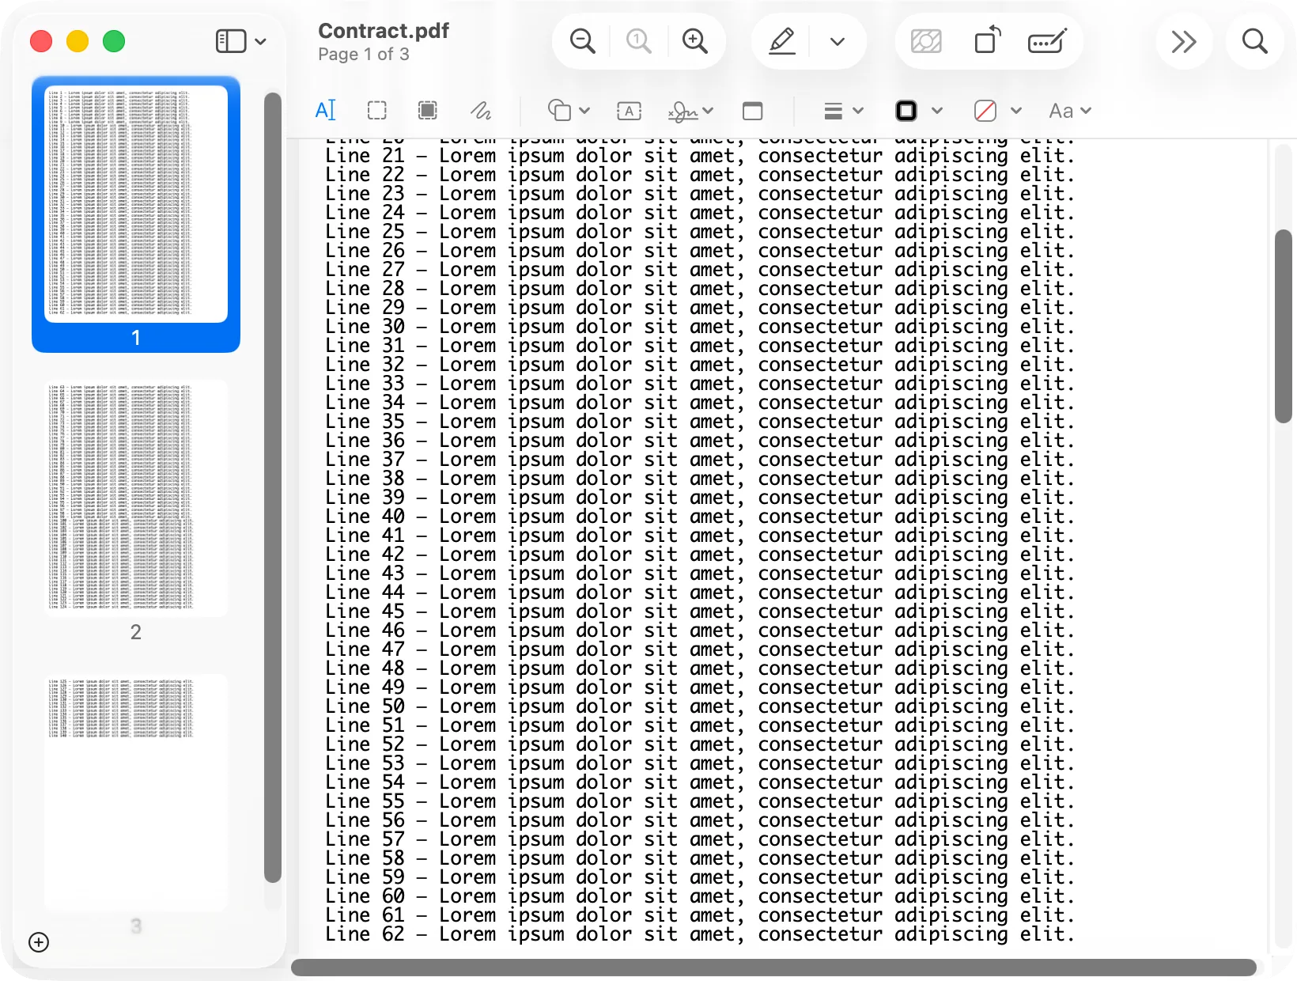Expand the sidebar view options chevron
This screenshot has height=981, width=1297.
pos(260,41)
